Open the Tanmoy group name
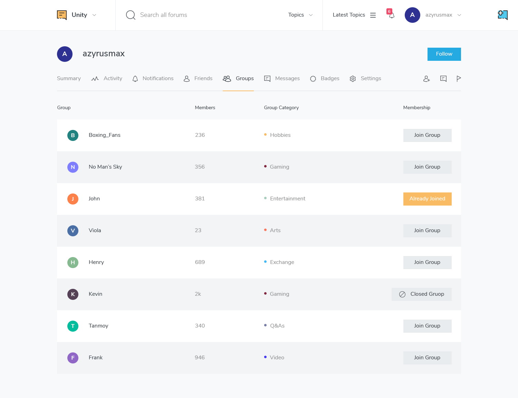 pyautogui.click(x=98, y=326)
